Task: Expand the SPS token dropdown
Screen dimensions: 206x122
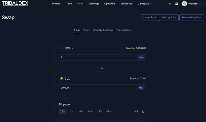Action: (72, 48)
